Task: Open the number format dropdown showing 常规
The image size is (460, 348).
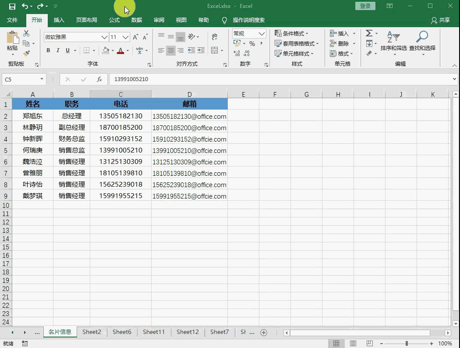Action: 248,33
